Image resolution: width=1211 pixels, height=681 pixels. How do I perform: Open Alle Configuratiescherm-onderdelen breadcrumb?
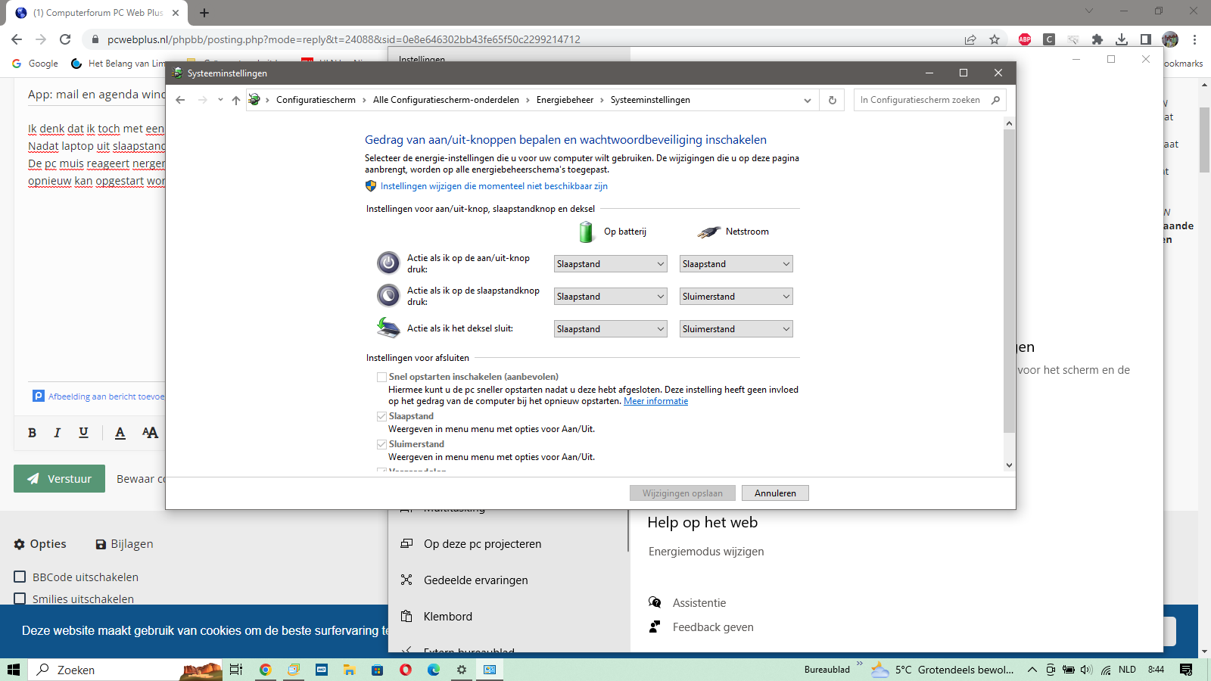click(446, 100)
